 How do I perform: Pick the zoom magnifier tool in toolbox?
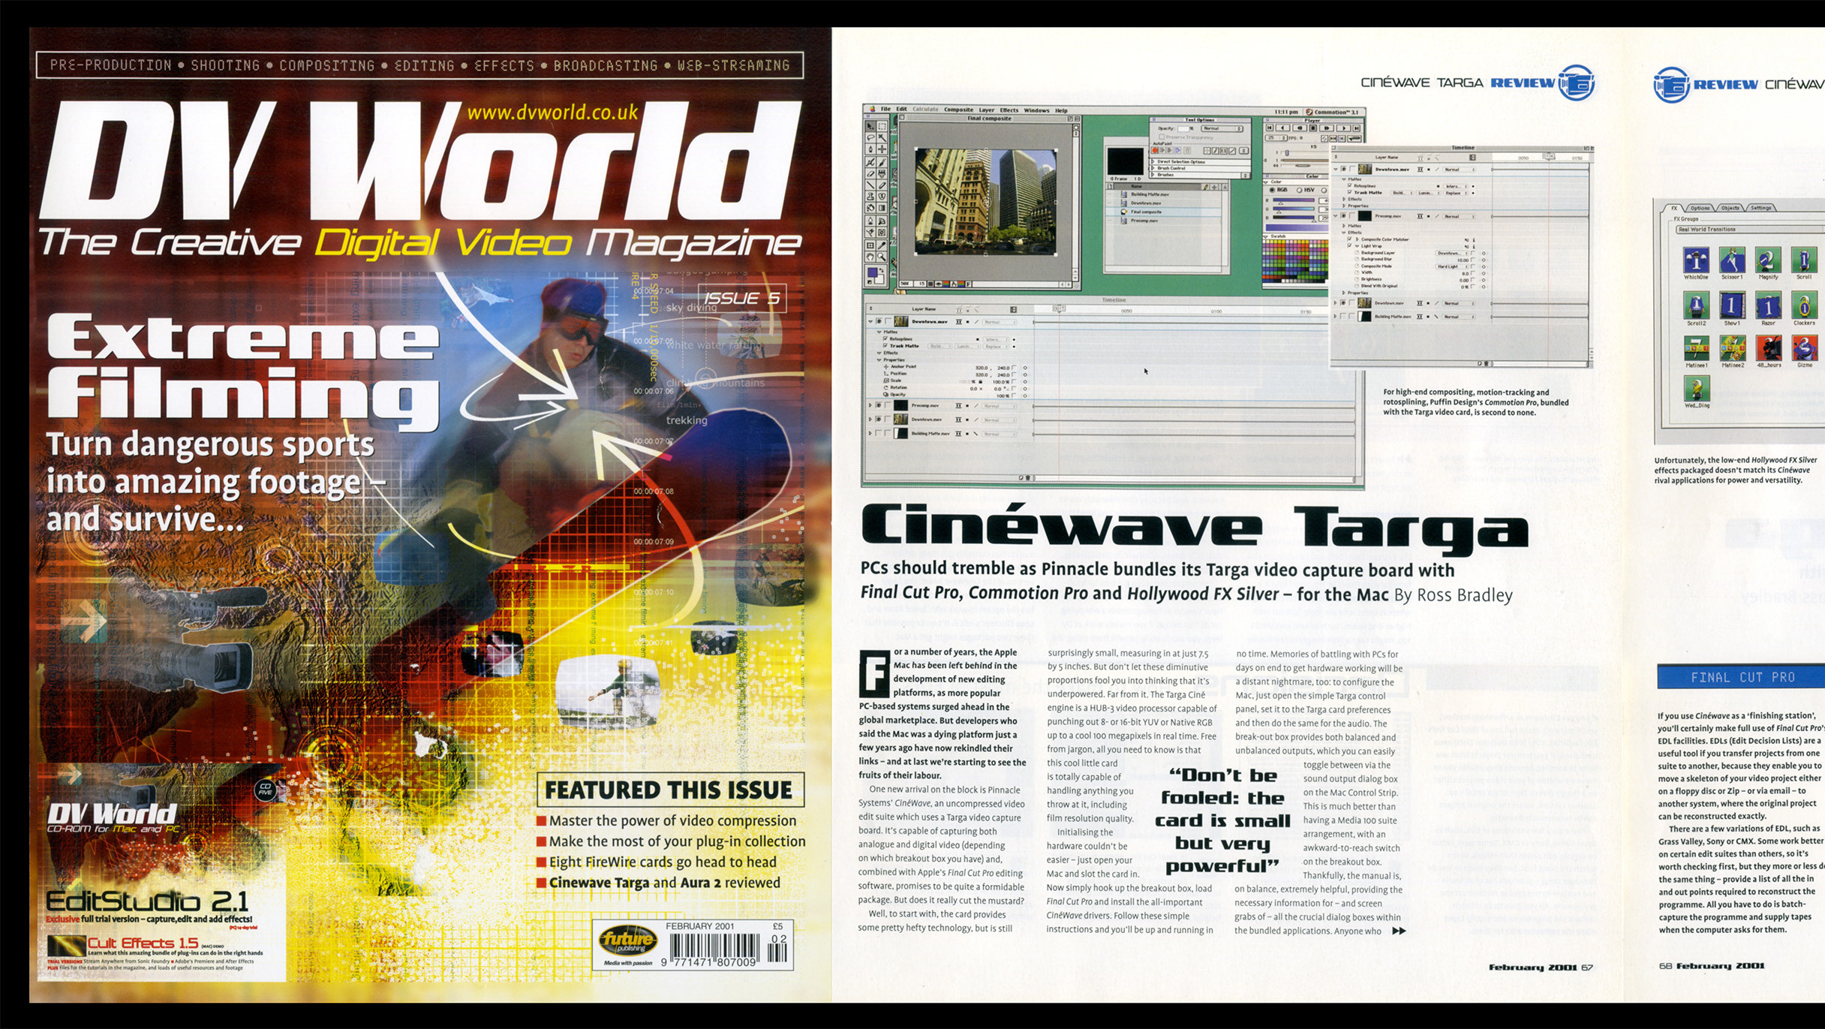click(x=882, y=257)
